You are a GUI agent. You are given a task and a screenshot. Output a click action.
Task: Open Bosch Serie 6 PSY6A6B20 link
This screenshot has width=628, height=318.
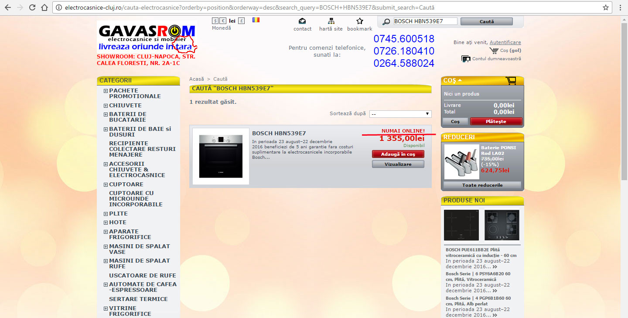478,277
